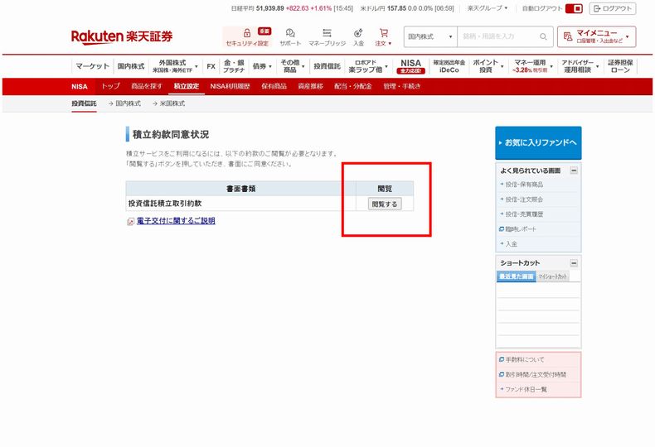Viewport: 655px width, 447px height.
Task: Click the external link icon beside 電子交付
Action: pyautogui.click(x=130, y=221)
